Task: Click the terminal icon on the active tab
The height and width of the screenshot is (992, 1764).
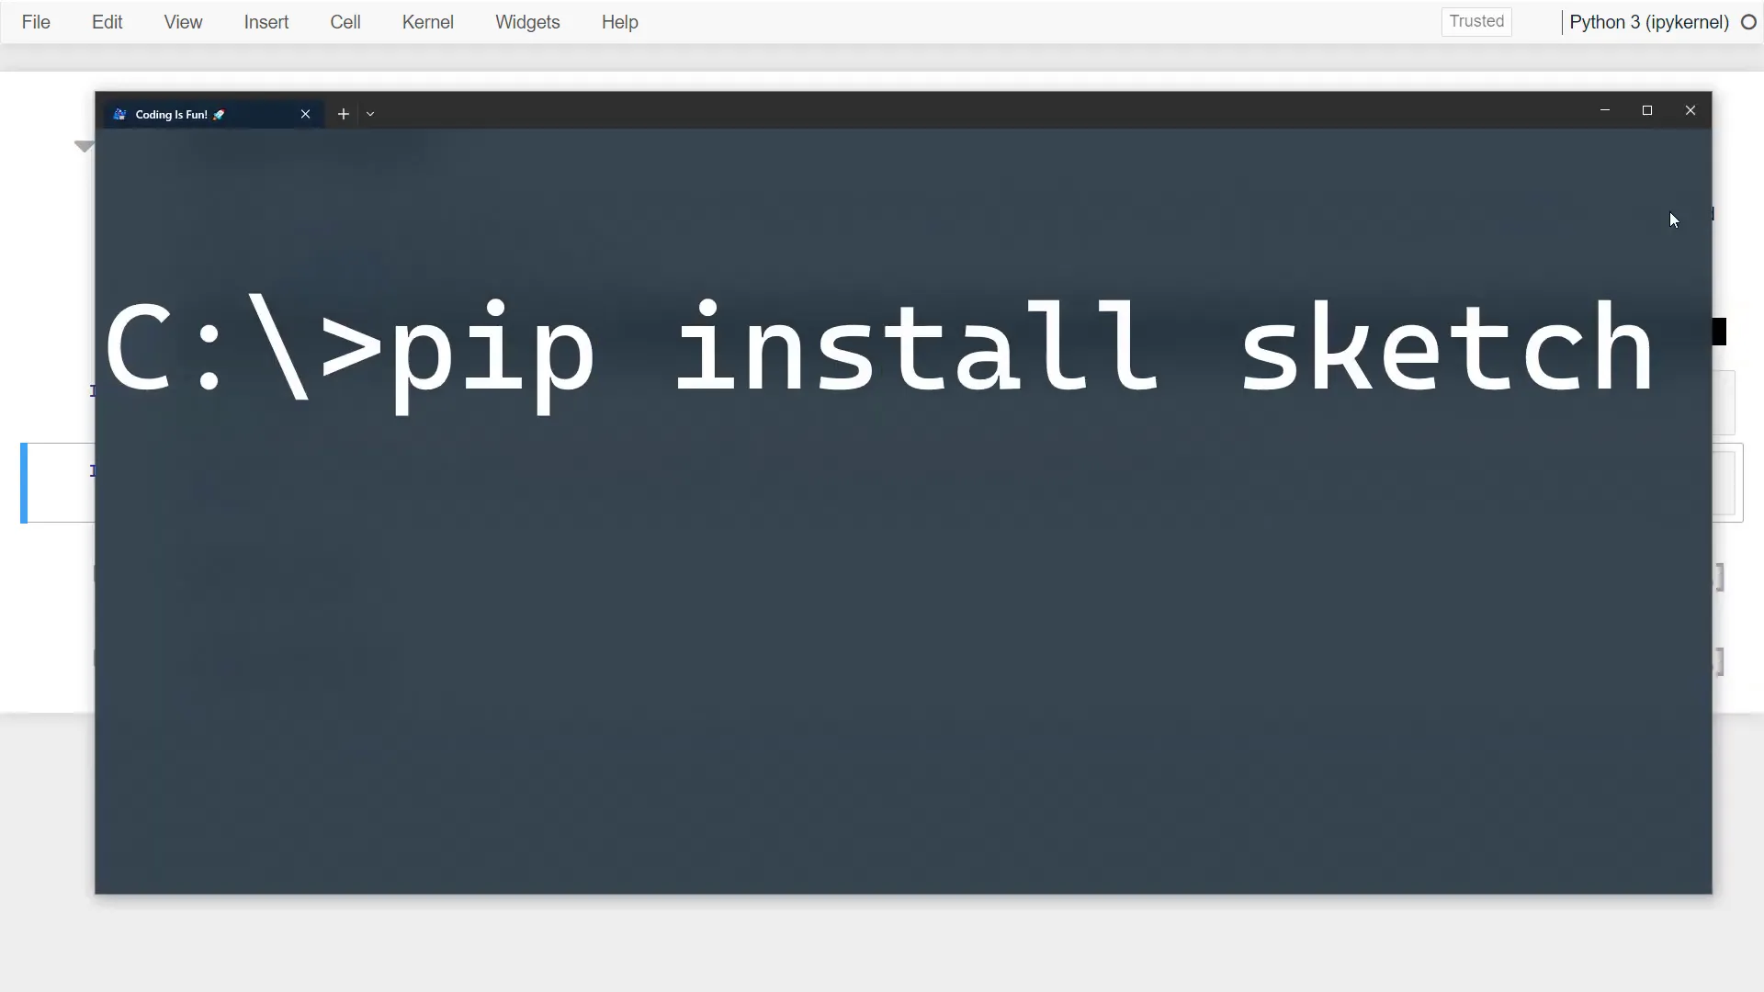Action: 119,114
